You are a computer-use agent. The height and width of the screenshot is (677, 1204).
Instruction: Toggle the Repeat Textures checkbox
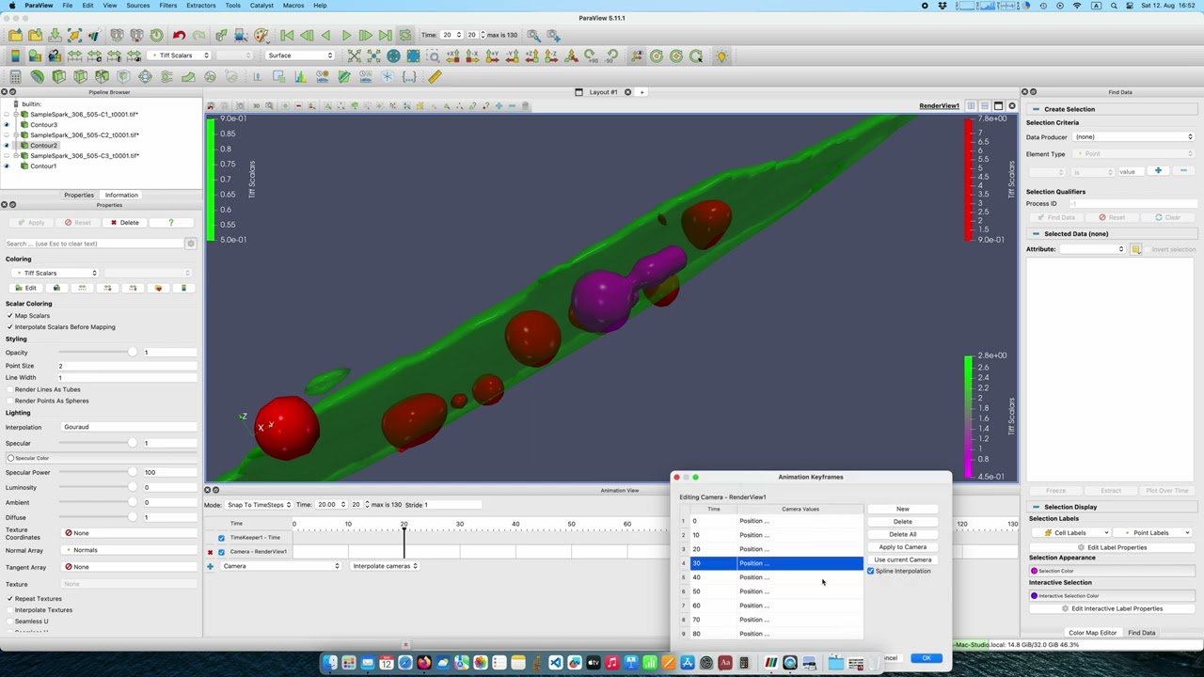pyautogui.click(x=10, y=598)
